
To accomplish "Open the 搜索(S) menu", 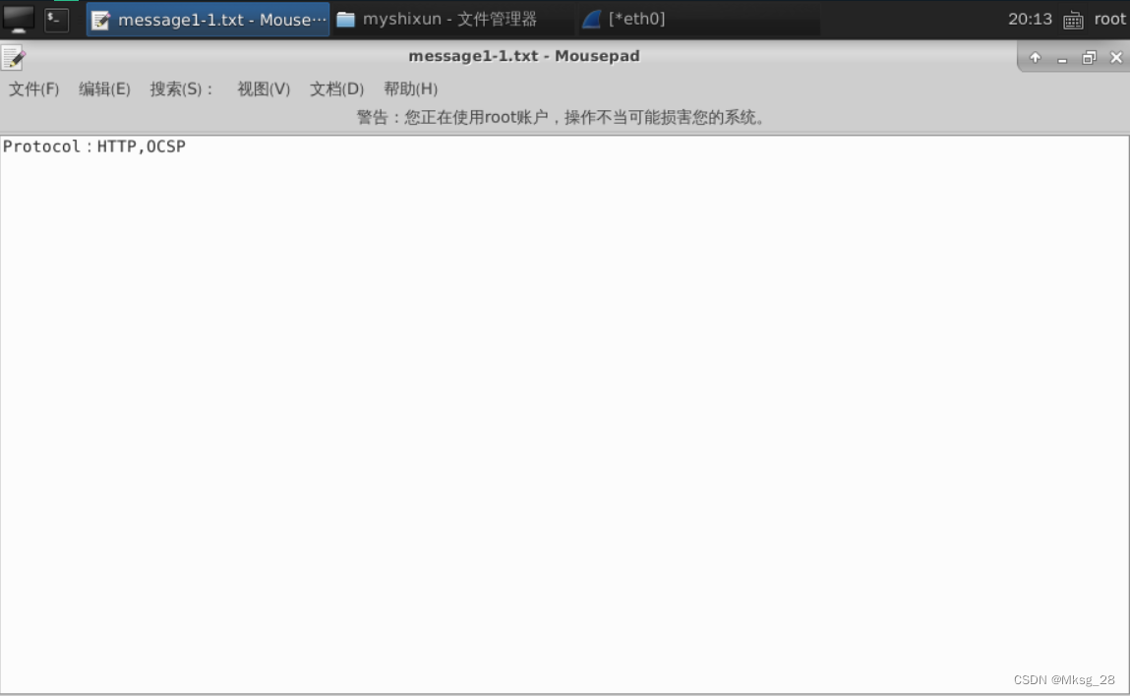I will tap(177, 88).
